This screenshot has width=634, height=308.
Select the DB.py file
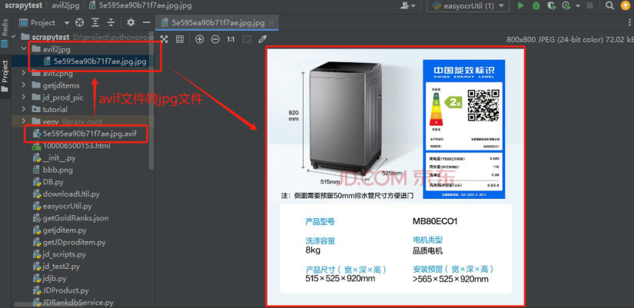point(53,182)
